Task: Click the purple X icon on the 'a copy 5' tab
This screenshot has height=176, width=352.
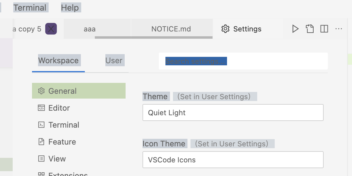Action: tap(51, 29)
